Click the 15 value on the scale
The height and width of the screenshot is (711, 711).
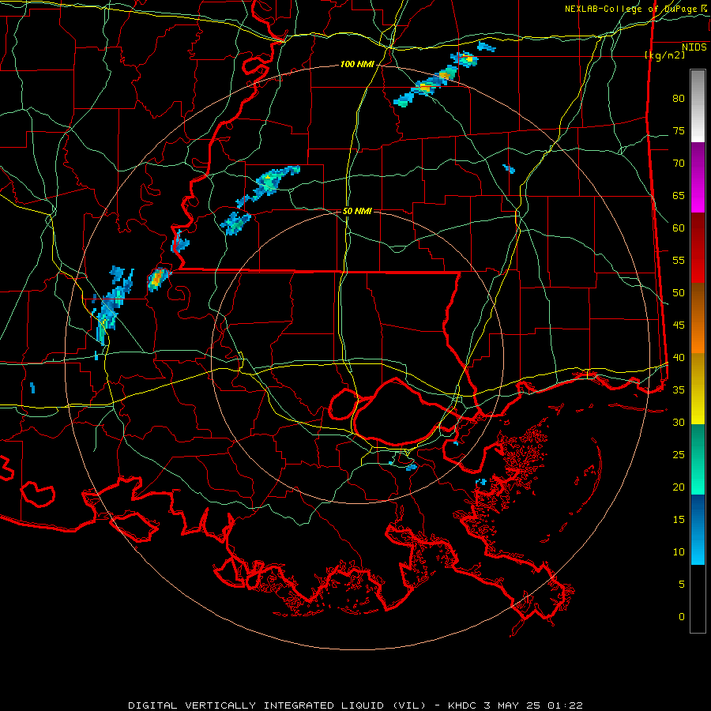(679, 520)
